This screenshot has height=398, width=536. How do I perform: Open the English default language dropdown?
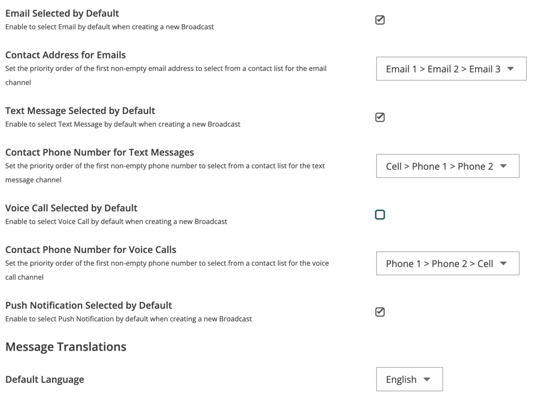coord(410,379)
